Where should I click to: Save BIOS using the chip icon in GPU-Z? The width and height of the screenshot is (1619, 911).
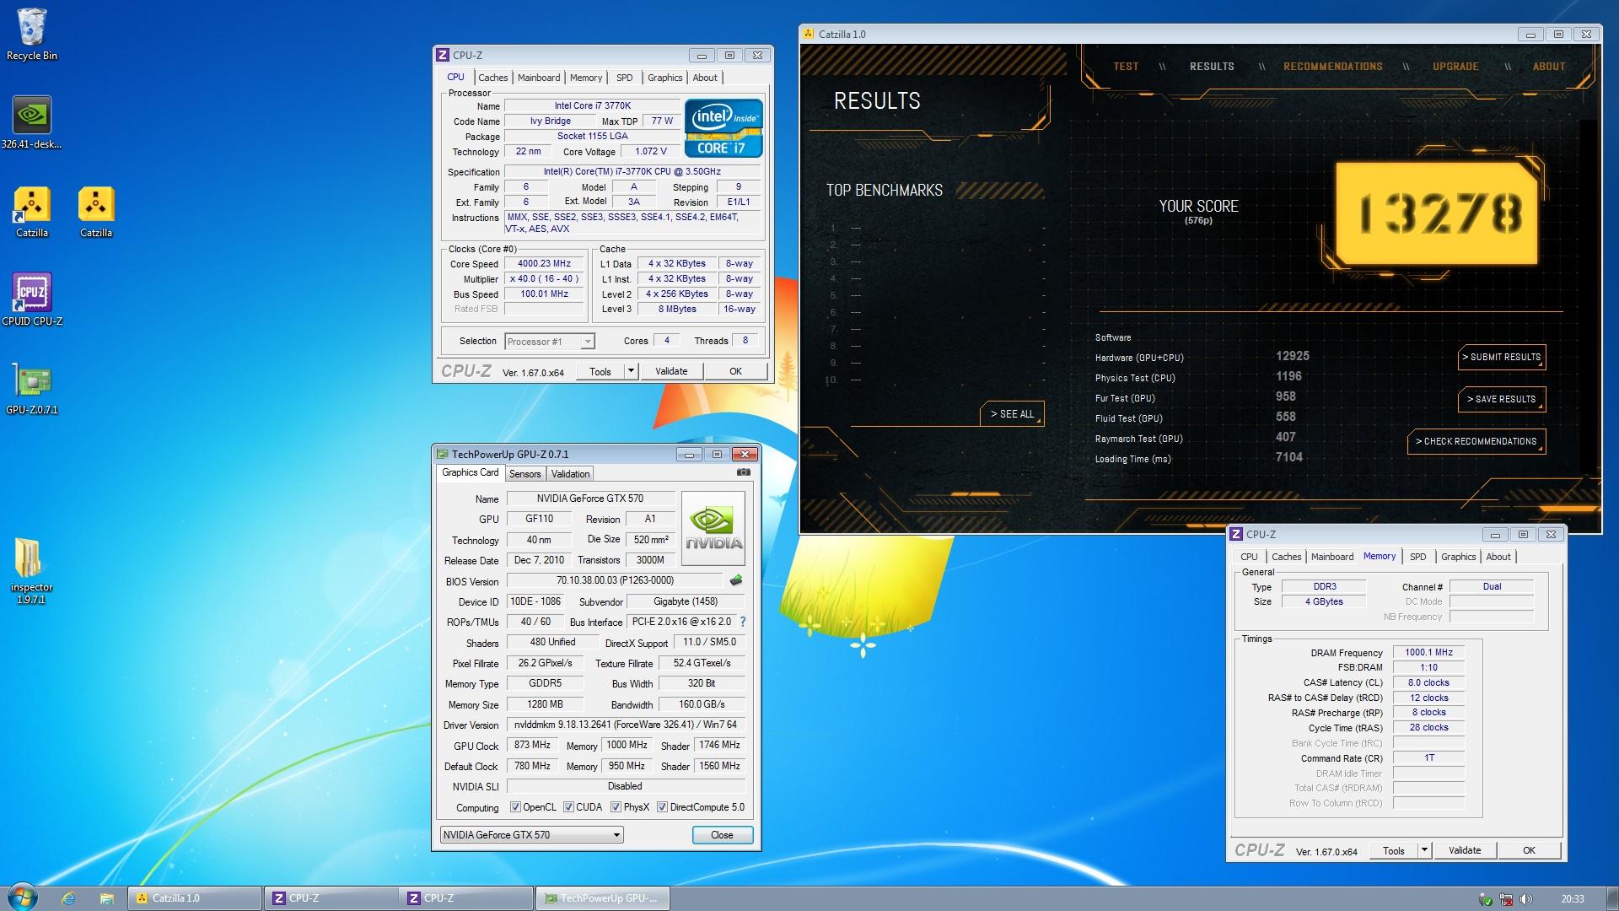point(735,580)
